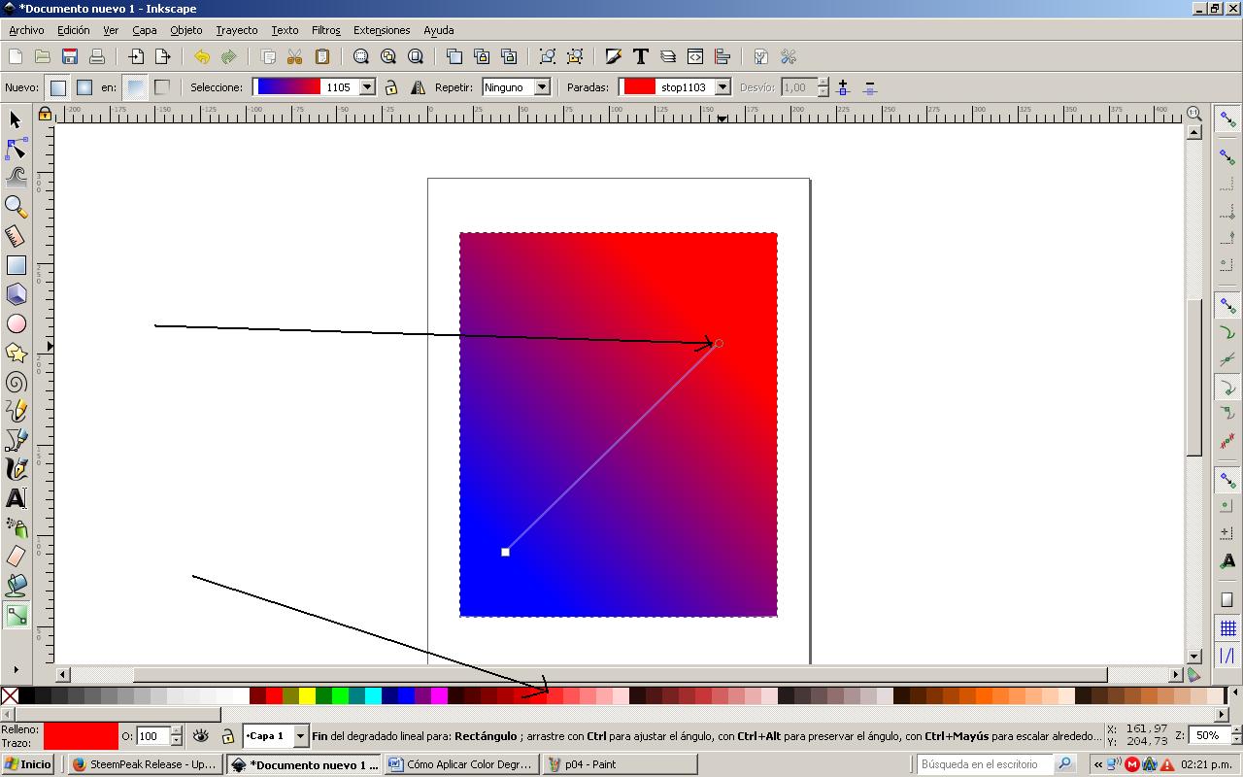Open Edición menu

[x=73, y=30]
